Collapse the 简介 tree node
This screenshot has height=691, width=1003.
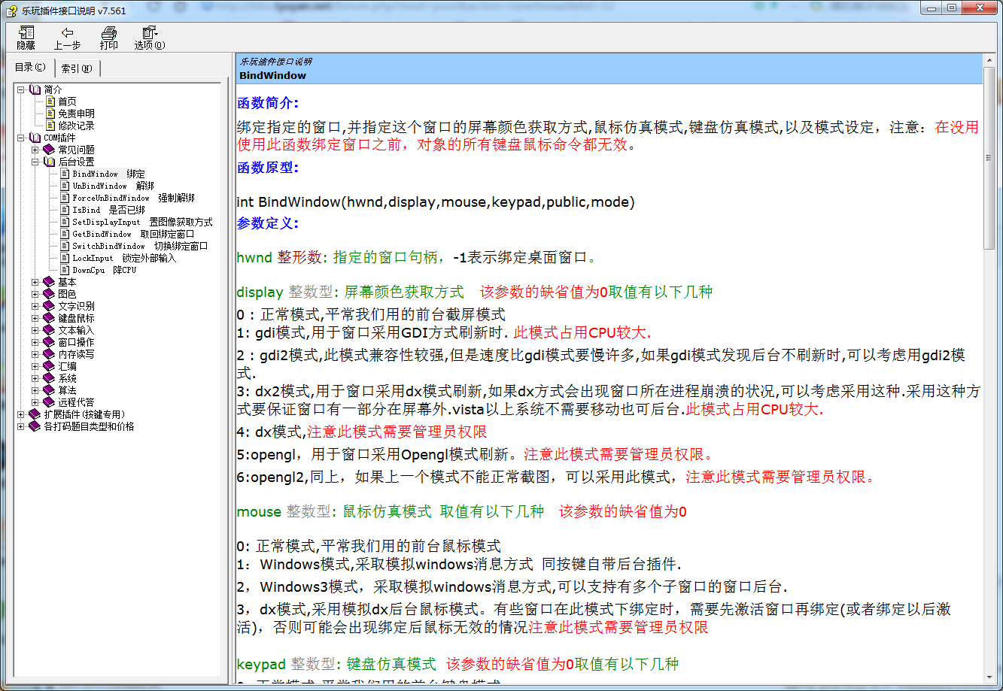click(x=21, y=89)
